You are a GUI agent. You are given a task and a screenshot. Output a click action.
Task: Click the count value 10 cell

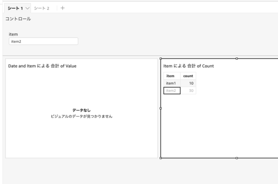(x=188, y=83)
